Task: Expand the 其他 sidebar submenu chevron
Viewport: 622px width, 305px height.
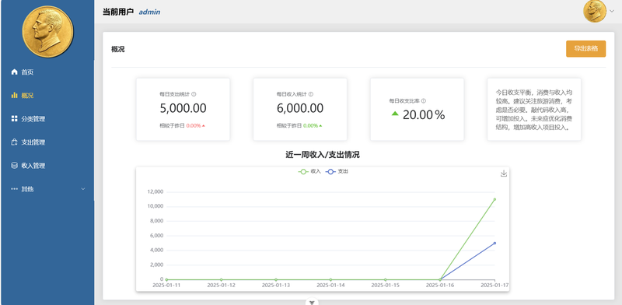Action: (83, 189)
